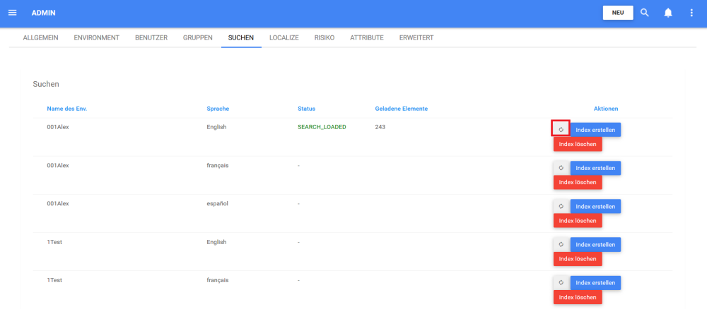707x309 pixels.
Task: Switch to the ALLGEMEIN tab
Action: [x=40, y=38]
